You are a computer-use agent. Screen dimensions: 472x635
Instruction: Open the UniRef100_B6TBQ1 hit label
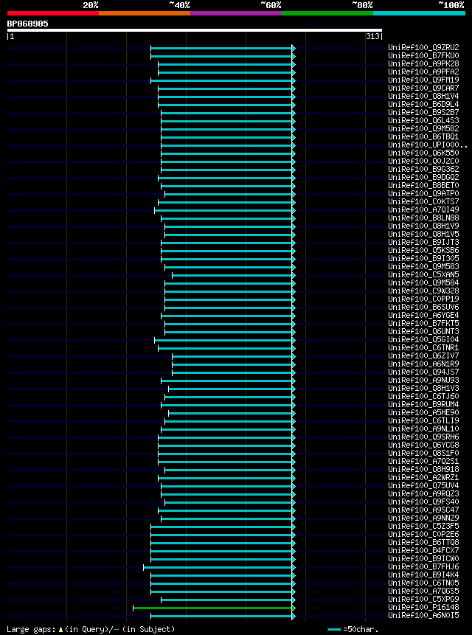click(x=423, y=136)
